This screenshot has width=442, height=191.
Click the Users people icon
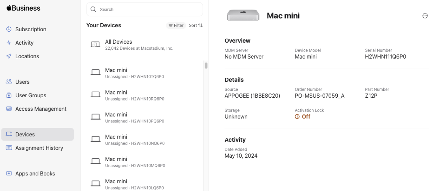(9, 82)
